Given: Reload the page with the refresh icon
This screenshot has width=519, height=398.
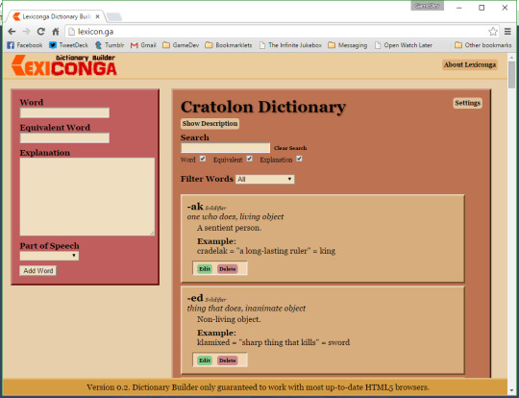Looking at the screenshot, I should pyautogui.click(x=40, y=32).
